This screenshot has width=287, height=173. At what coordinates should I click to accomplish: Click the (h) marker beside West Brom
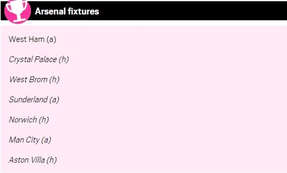coord(54,79)
